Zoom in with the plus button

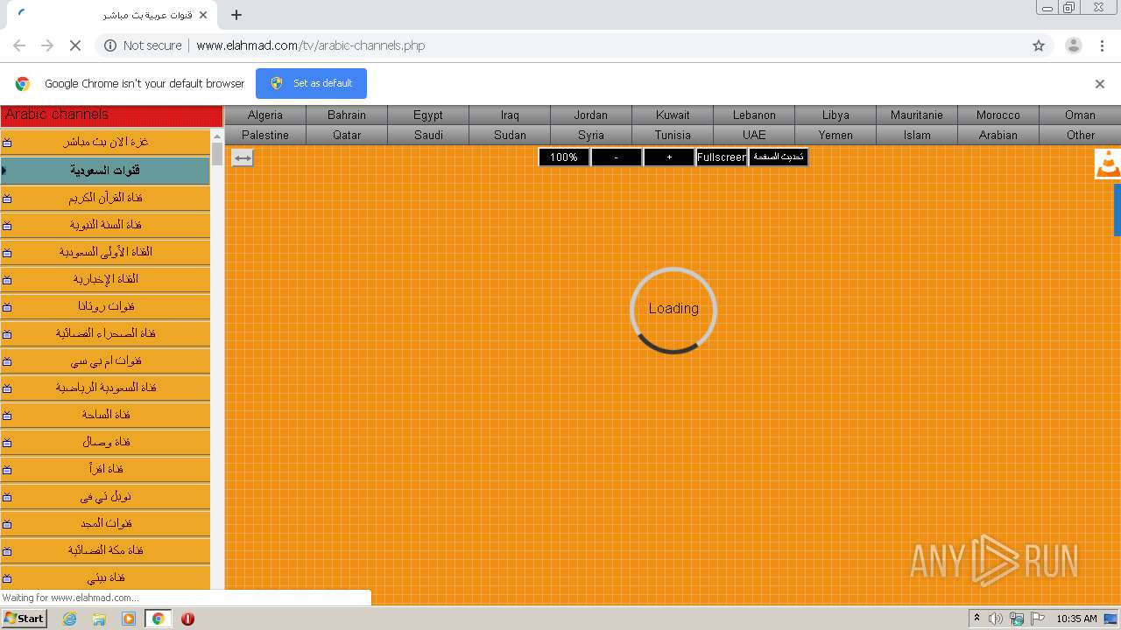669,157
